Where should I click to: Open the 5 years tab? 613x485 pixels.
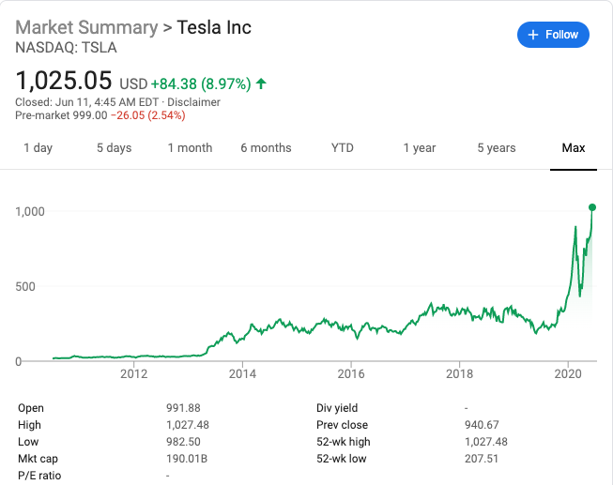pyautogui.click(x=496, y=148)
